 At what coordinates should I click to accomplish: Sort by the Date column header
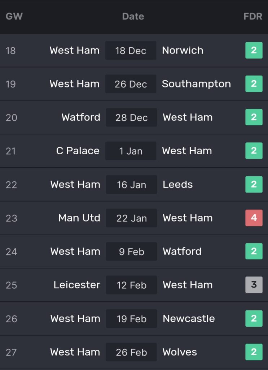(133, 16)
